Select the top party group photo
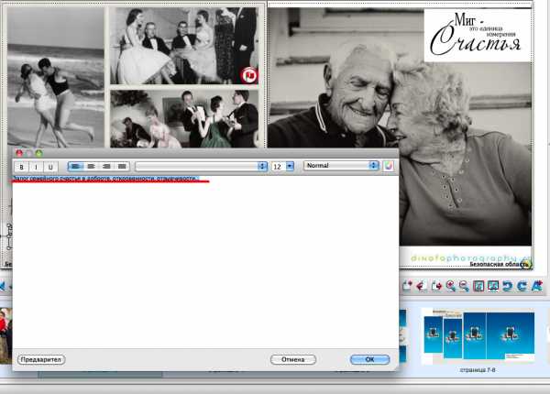 [184, 46]
